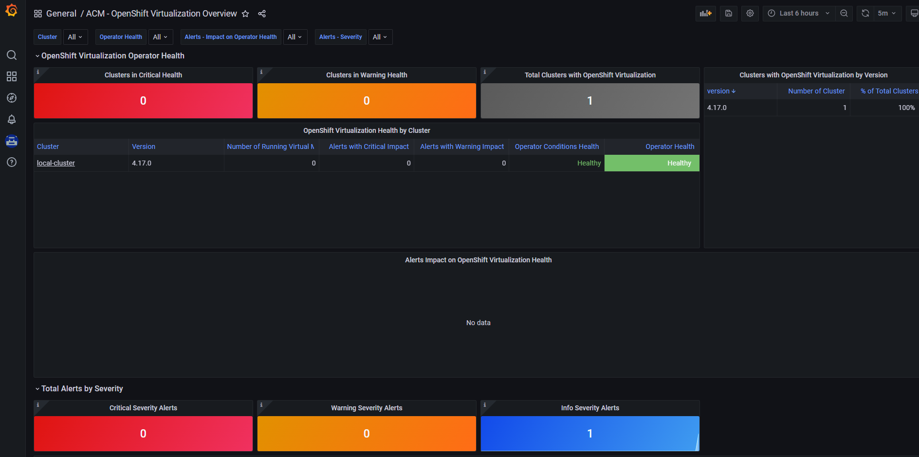
Task: Open Info Severity Alerts panel menu
Action: click(x=590, y=408)
